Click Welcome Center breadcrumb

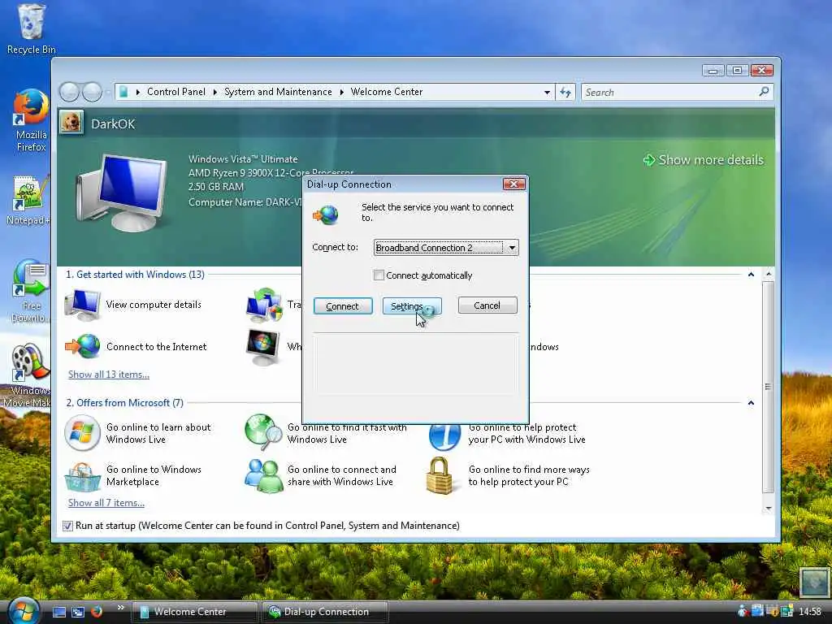[x=387, y=92]
